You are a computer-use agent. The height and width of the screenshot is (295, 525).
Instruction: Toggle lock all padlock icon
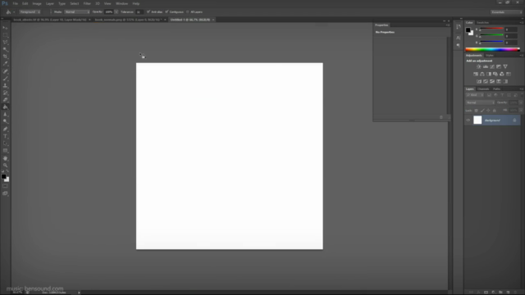click(494, 111)
